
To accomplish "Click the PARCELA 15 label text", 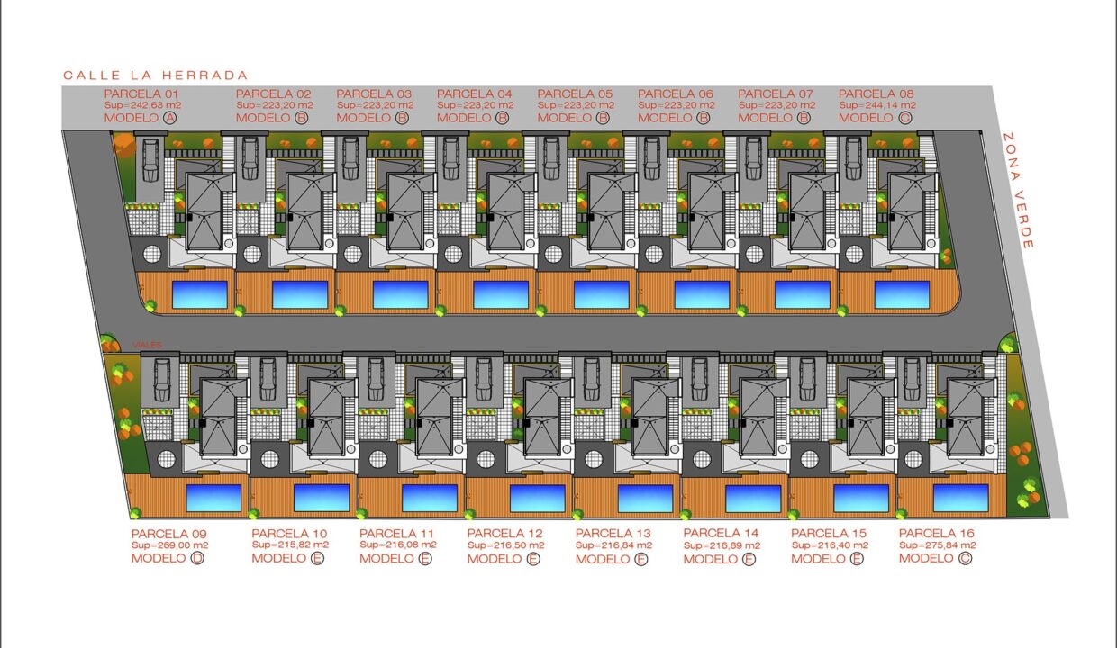I will 831,531.
